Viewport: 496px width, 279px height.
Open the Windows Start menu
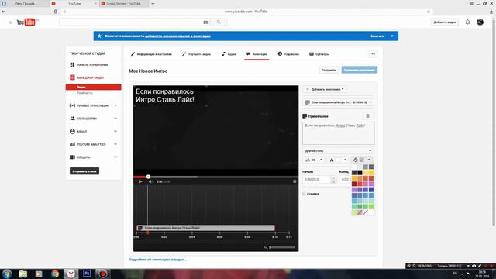pos(7,274)
